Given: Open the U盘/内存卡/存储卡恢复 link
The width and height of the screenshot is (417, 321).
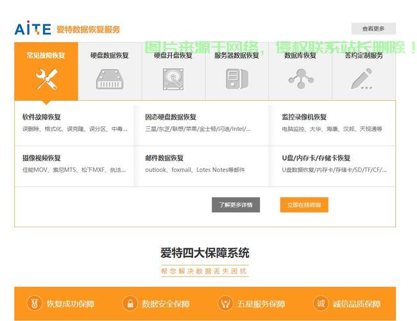Looking at the screenshot, I should pyautogui.click(x=316, y=158).
